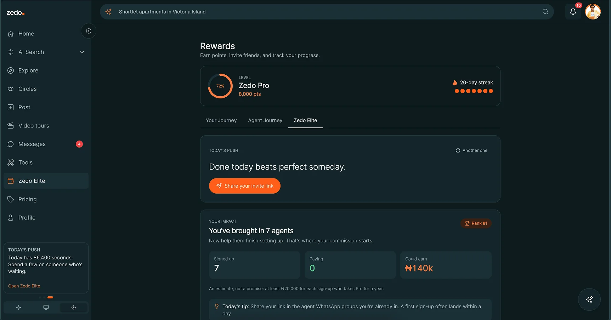611x320 pixels.
Task: Click the AI sparkle icon in the search bar
Action: click(x=108, y=12)
